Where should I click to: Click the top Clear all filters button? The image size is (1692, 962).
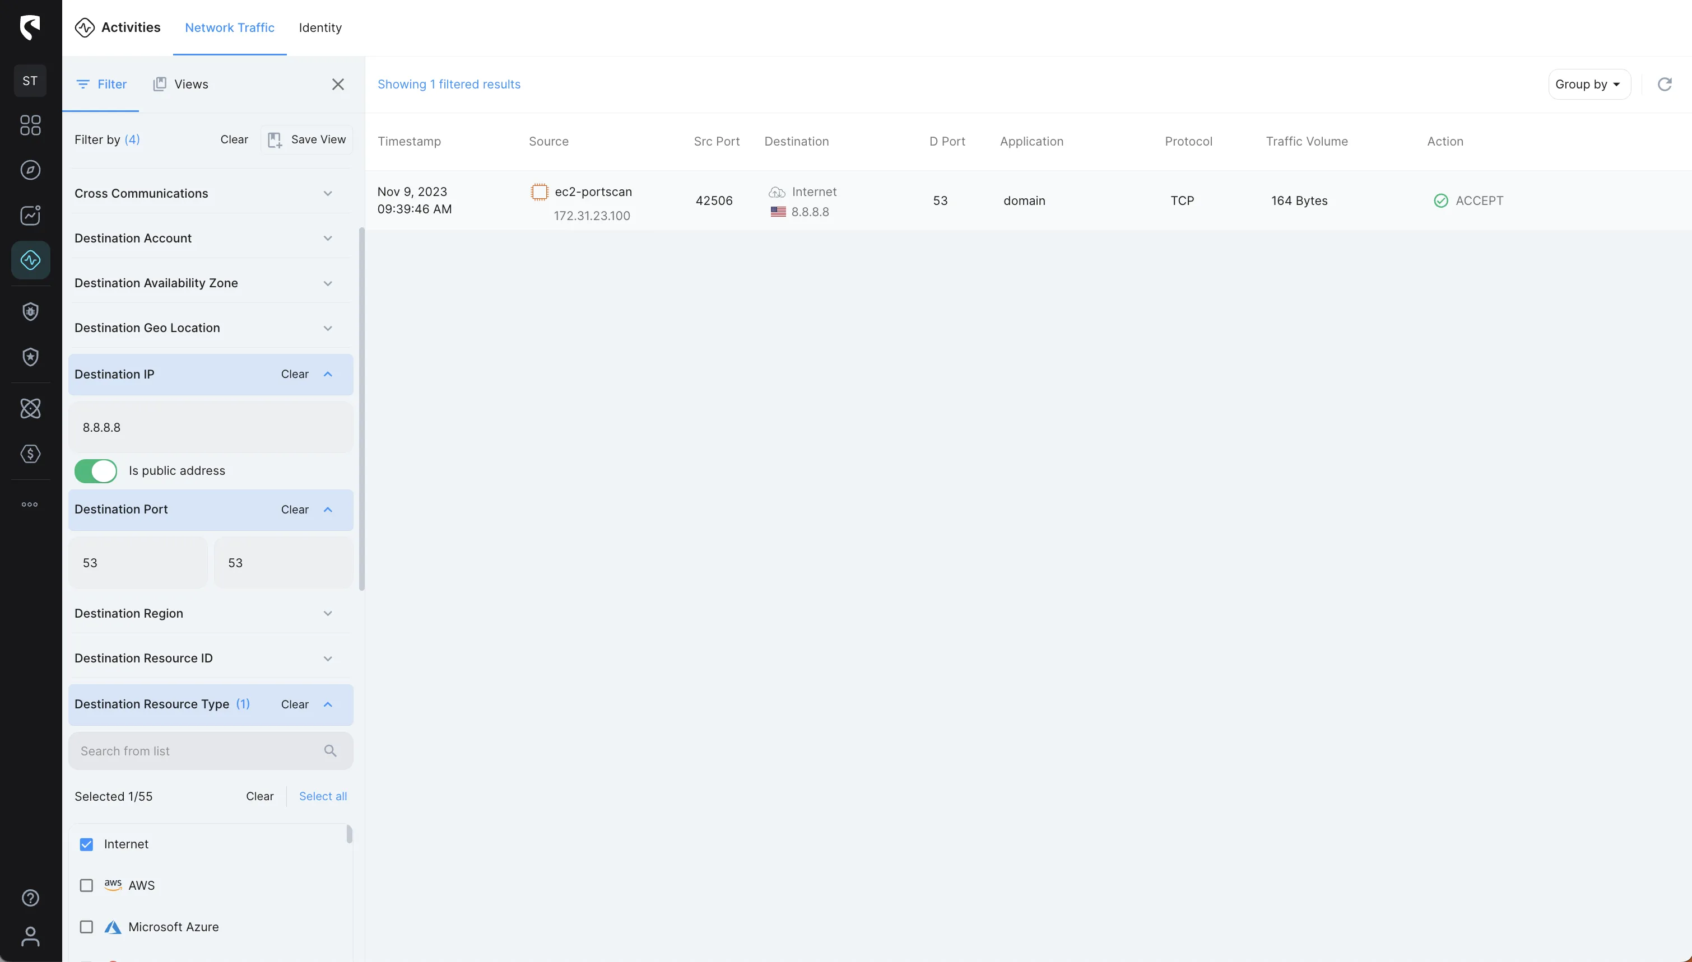coord(234,139)
